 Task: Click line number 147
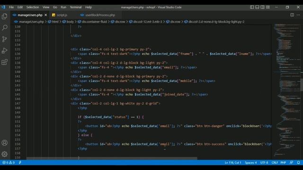click(x=18, y=103)
